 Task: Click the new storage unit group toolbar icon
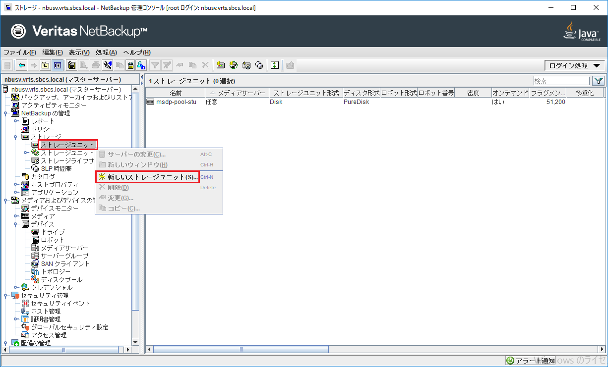pyautogui.click(x=233, y=65)
